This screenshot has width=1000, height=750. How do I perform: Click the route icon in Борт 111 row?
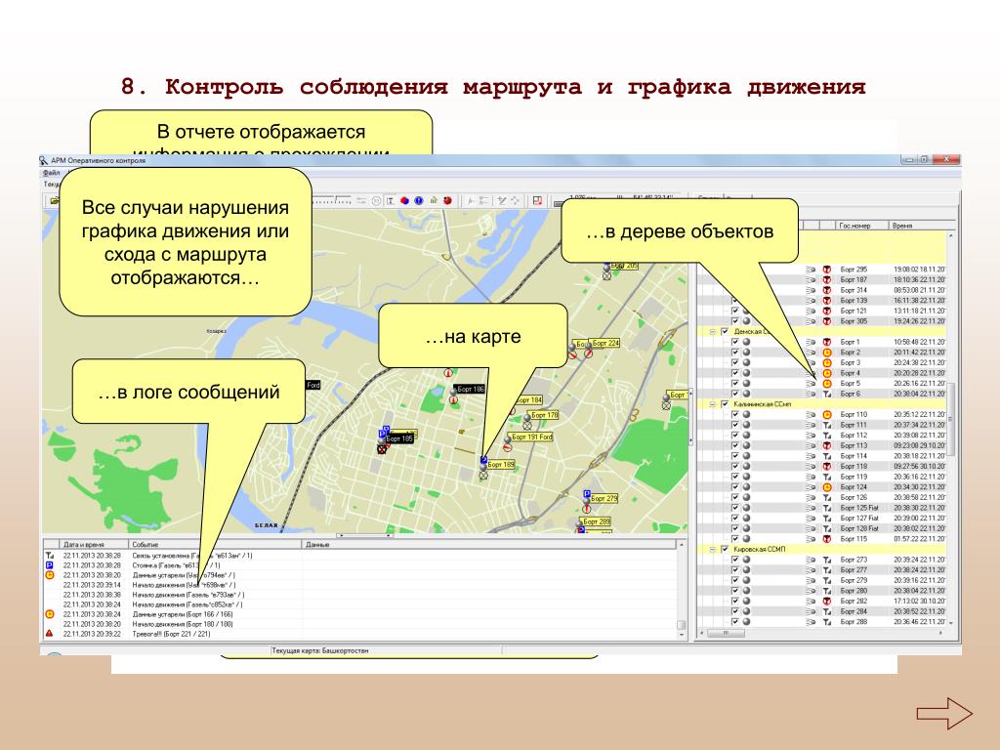coord(811,425)
